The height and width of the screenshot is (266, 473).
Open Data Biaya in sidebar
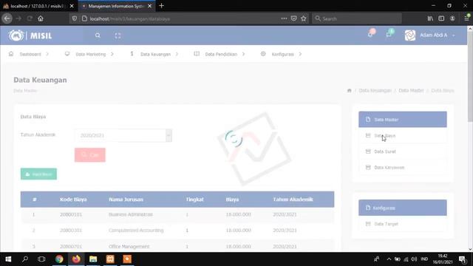(x=402, y=136)
